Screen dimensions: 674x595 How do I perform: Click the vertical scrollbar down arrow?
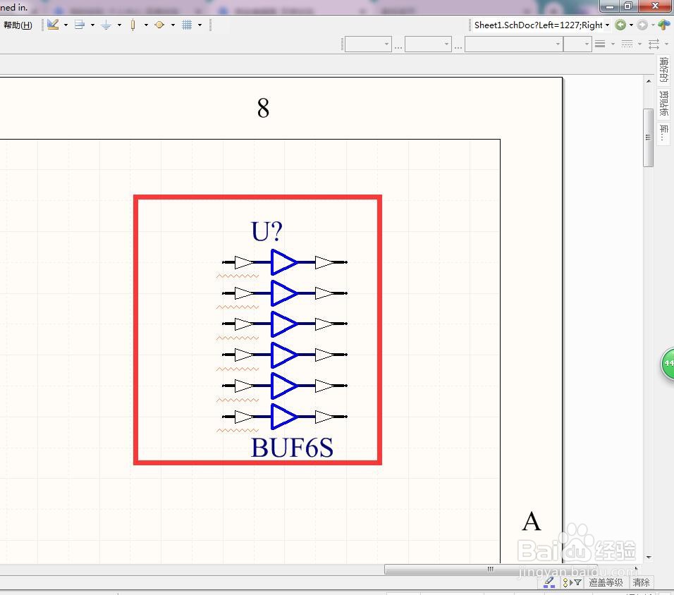(649, 557)
